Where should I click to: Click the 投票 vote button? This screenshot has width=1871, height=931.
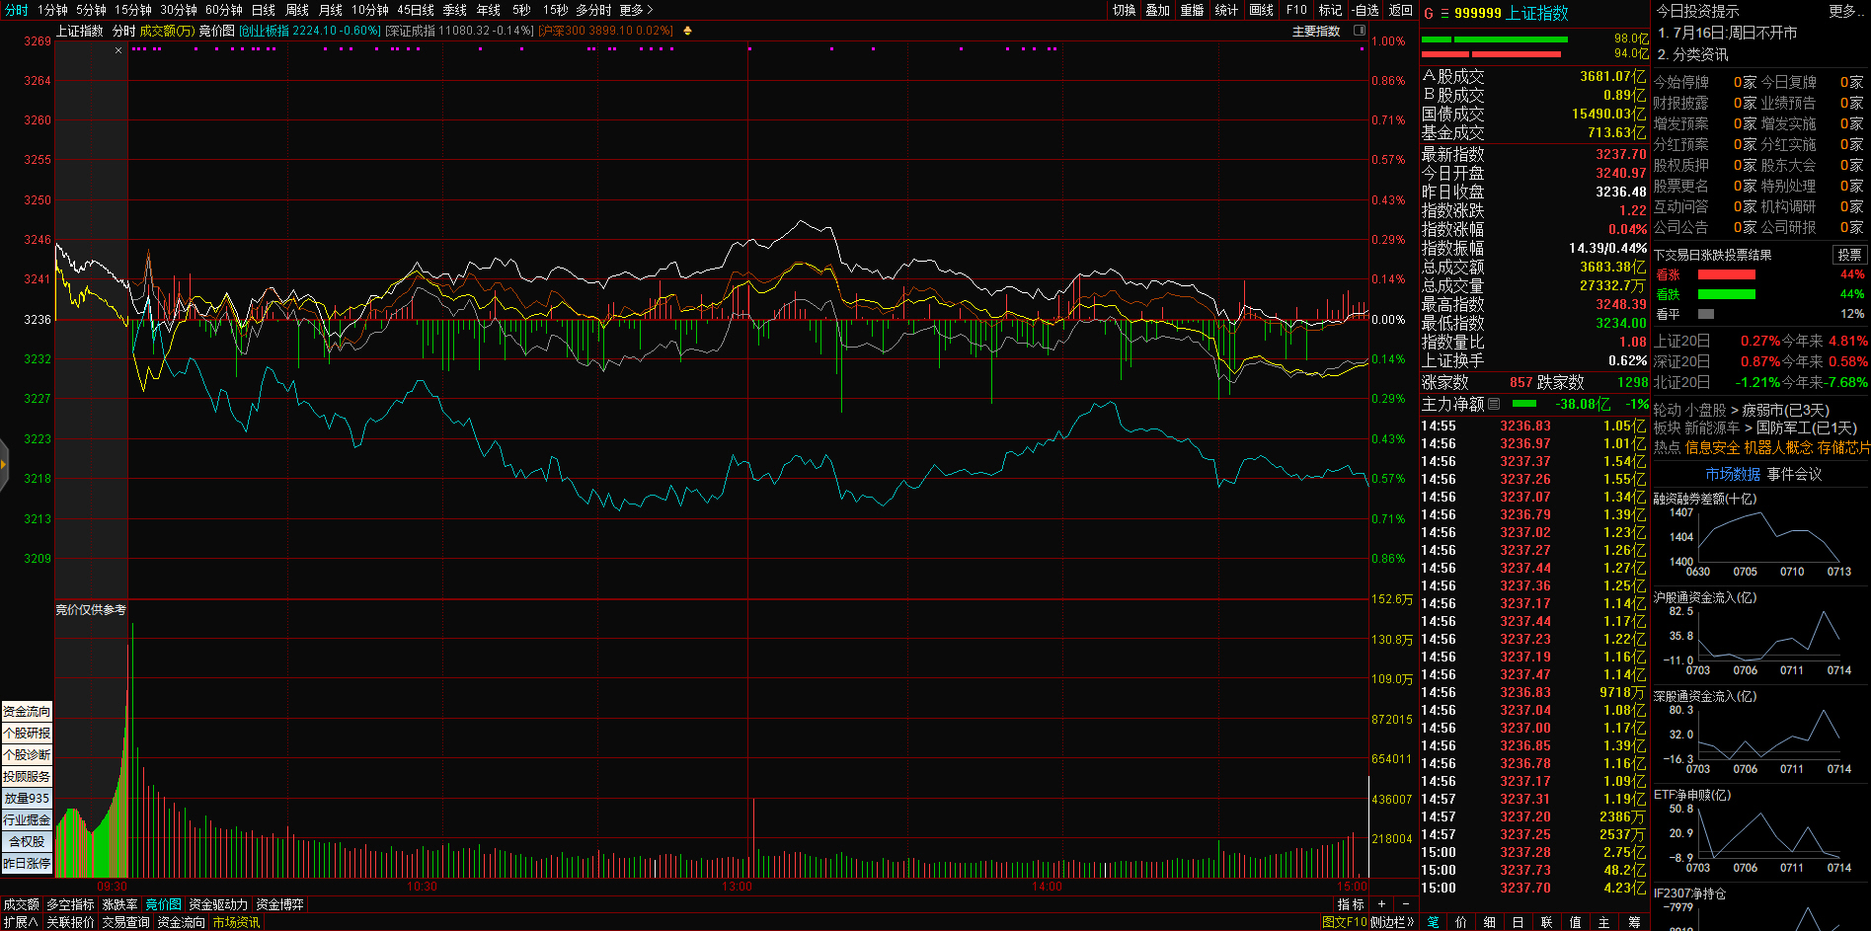[x=1849, y=255]
